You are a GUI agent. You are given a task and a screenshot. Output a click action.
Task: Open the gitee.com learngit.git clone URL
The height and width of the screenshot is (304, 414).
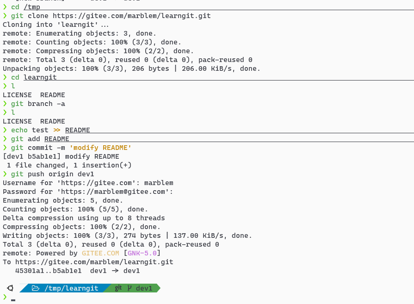pyautogui.click(x=132, y=16)
